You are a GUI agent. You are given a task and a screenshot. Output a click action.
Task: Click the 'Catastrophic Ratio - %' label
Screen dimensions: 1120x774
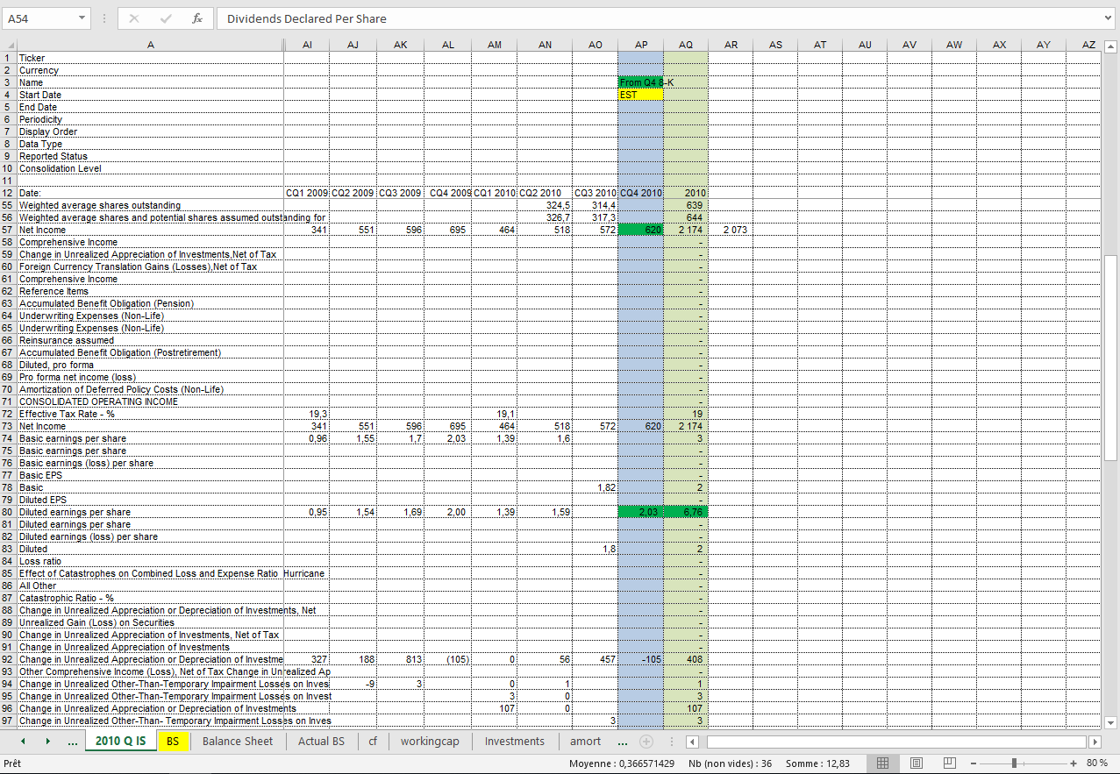(67, 598)
